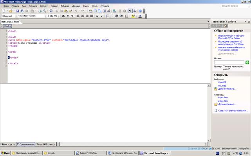Expand the font color dropdown arrow
This screenshot has height=156, width=251.
click(x=143, y=16)
